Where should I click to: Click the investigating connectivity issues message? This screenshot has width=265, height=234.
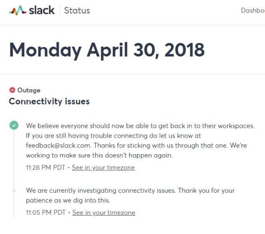130,195
